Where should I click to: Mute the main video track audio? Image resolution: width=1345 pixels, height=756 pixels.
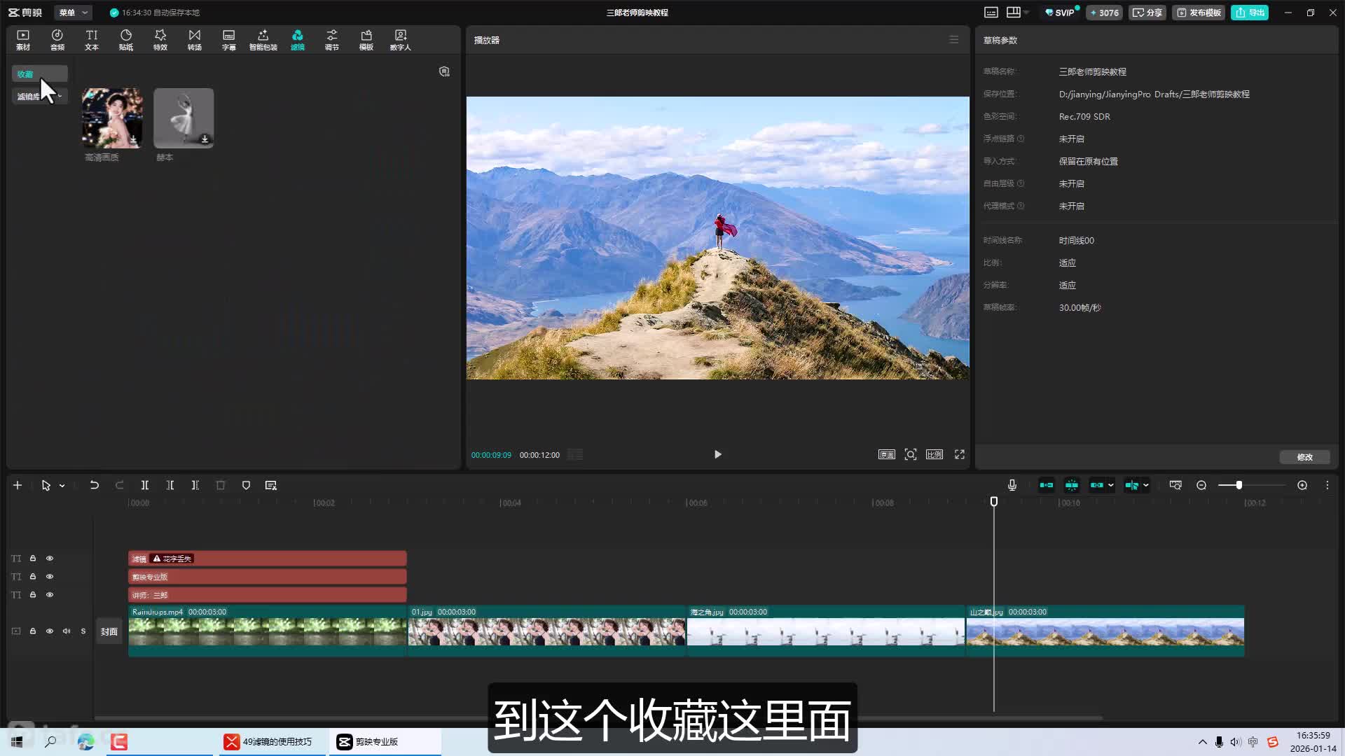coord(67,631)
